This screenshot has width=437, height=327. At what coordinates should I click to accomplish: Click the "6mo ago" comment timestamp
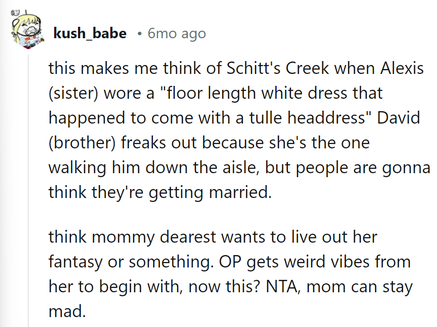[x=177, y=34]
